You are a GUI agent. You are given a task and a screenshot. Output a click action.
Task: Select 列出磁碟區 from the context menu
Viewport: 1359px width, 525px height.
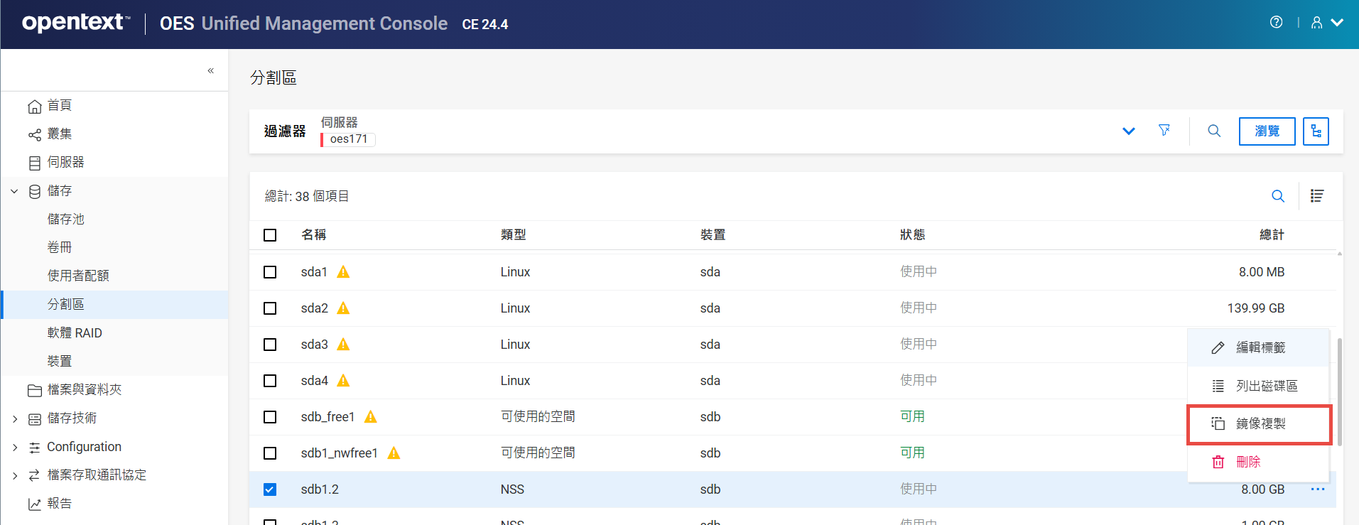pos(1258,386)
